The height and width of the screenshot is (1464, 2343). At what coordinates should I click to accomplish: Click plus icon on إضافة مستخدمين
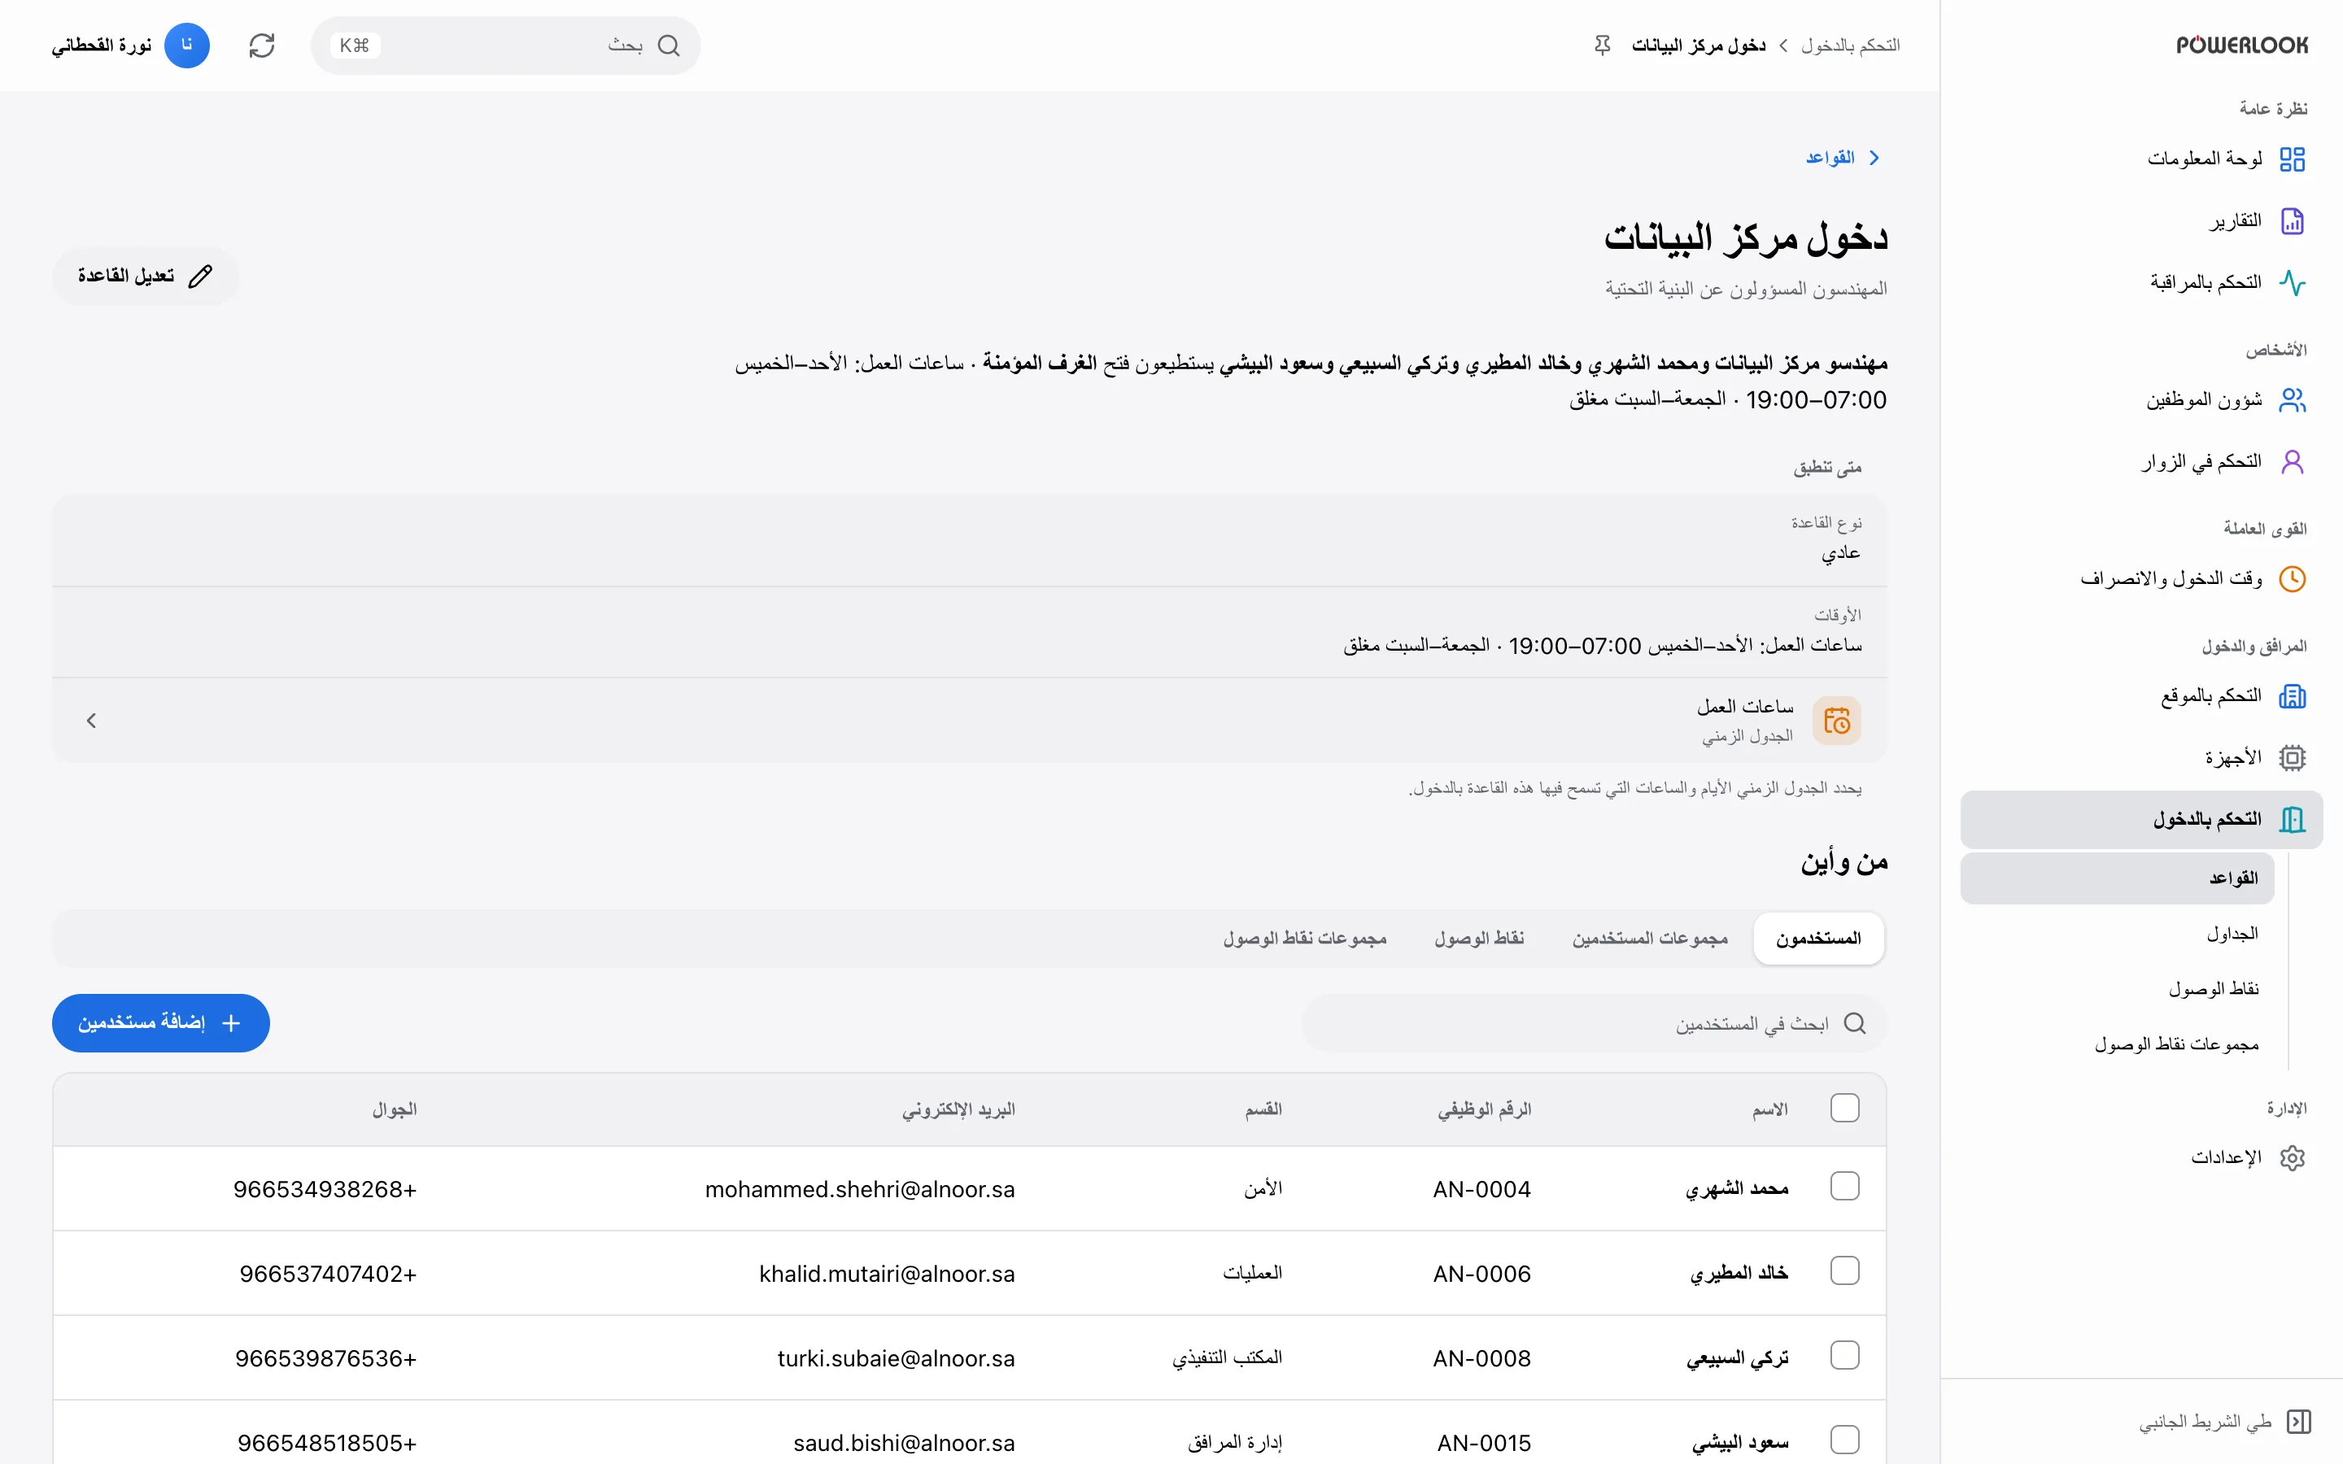(230, 1023)
